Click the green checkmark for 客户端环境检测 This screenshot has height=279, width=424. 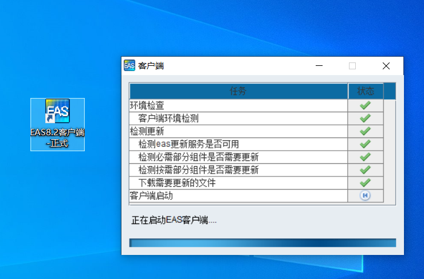[x=366, y=118]
